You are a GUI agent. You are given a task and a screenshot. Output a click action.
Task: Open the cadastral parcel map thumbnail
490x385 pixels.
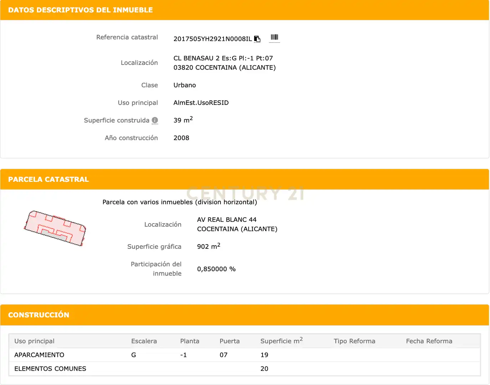(x=55, y=228)
